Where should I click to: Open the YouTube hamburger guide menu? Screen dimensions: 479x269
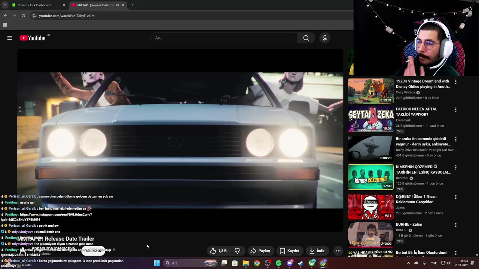(x=10, y=38)
